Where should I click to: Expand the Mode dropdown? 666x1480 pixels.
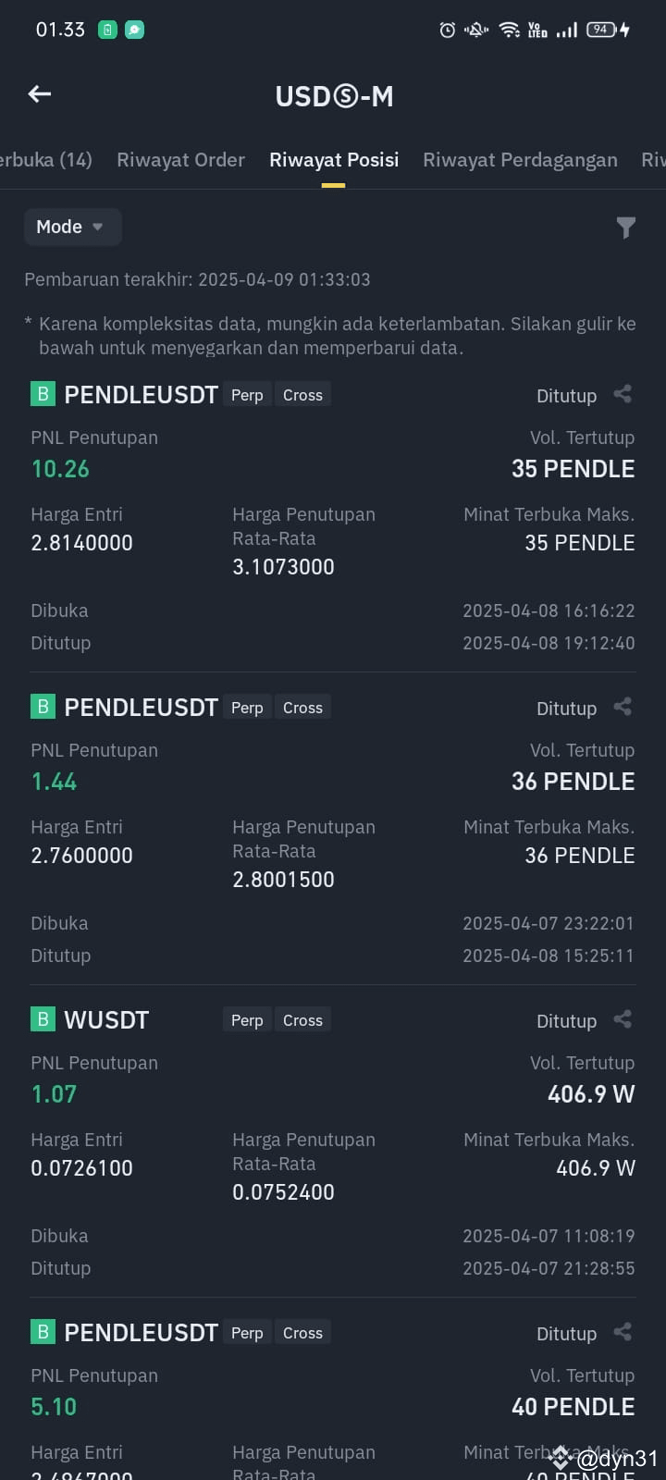pos(72,227)
